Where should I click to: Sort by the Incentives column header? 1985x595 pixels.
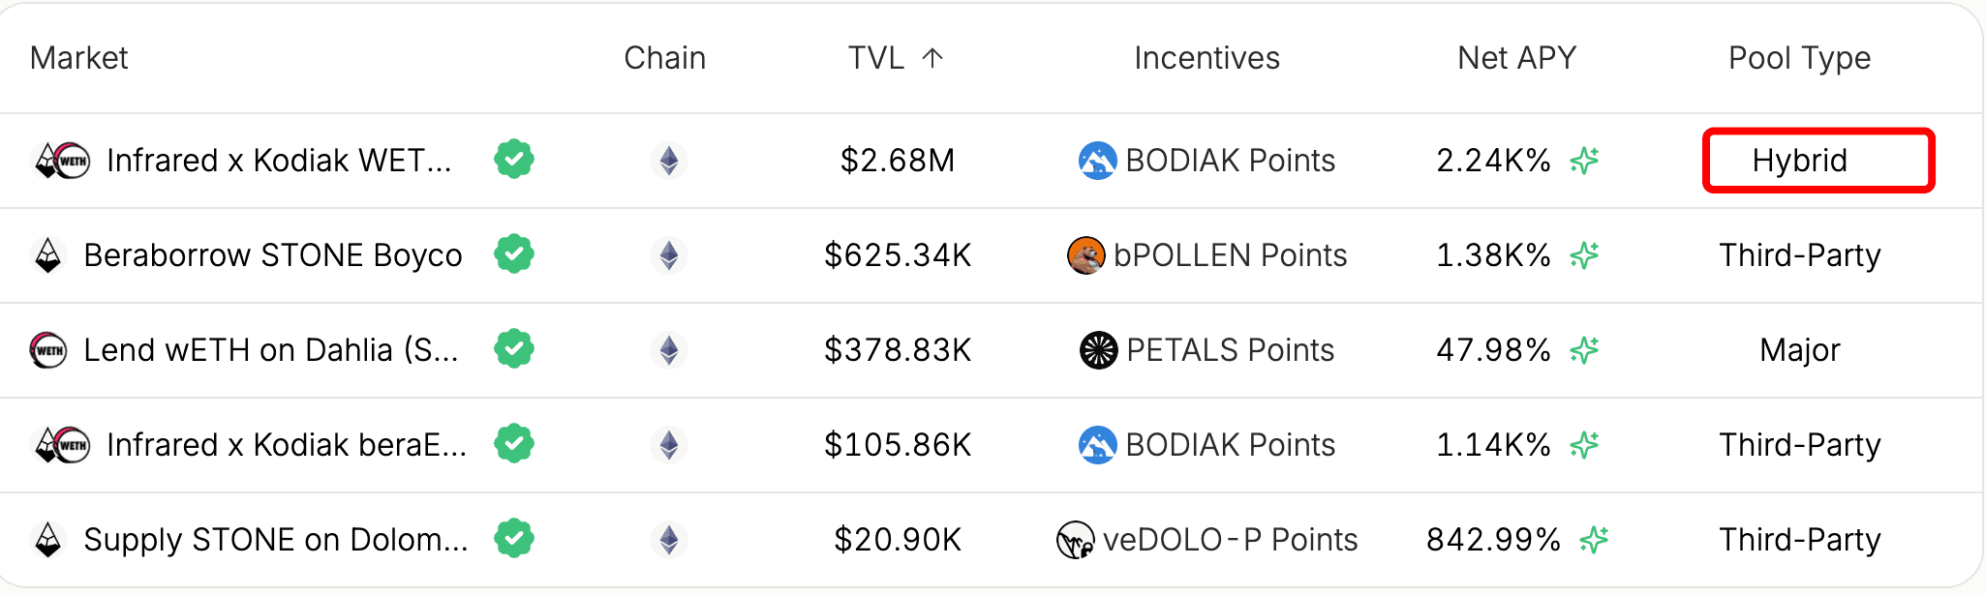pyautogui.click(x=1207, y=58)
